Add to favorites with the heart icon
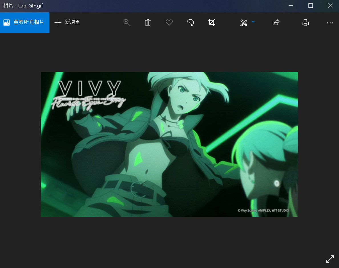The image size is (339, 268). click(169, 23)
